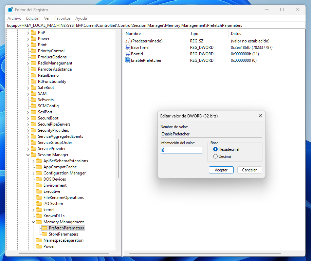Select the ServiceGroupOrder tree item
Screen dimensions: 311x261
point(55,143)
